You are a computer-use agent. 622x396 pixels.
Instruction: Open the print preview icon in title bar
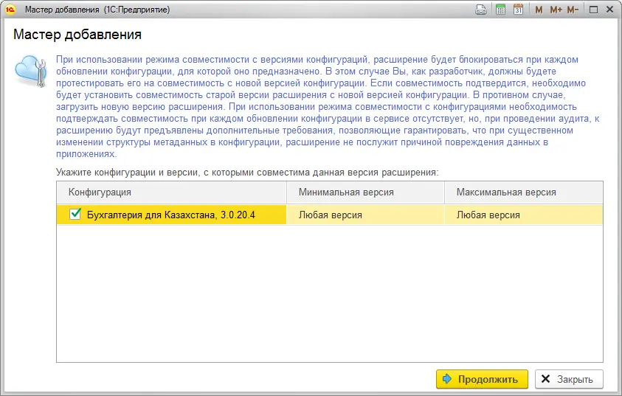coord(481,10)
